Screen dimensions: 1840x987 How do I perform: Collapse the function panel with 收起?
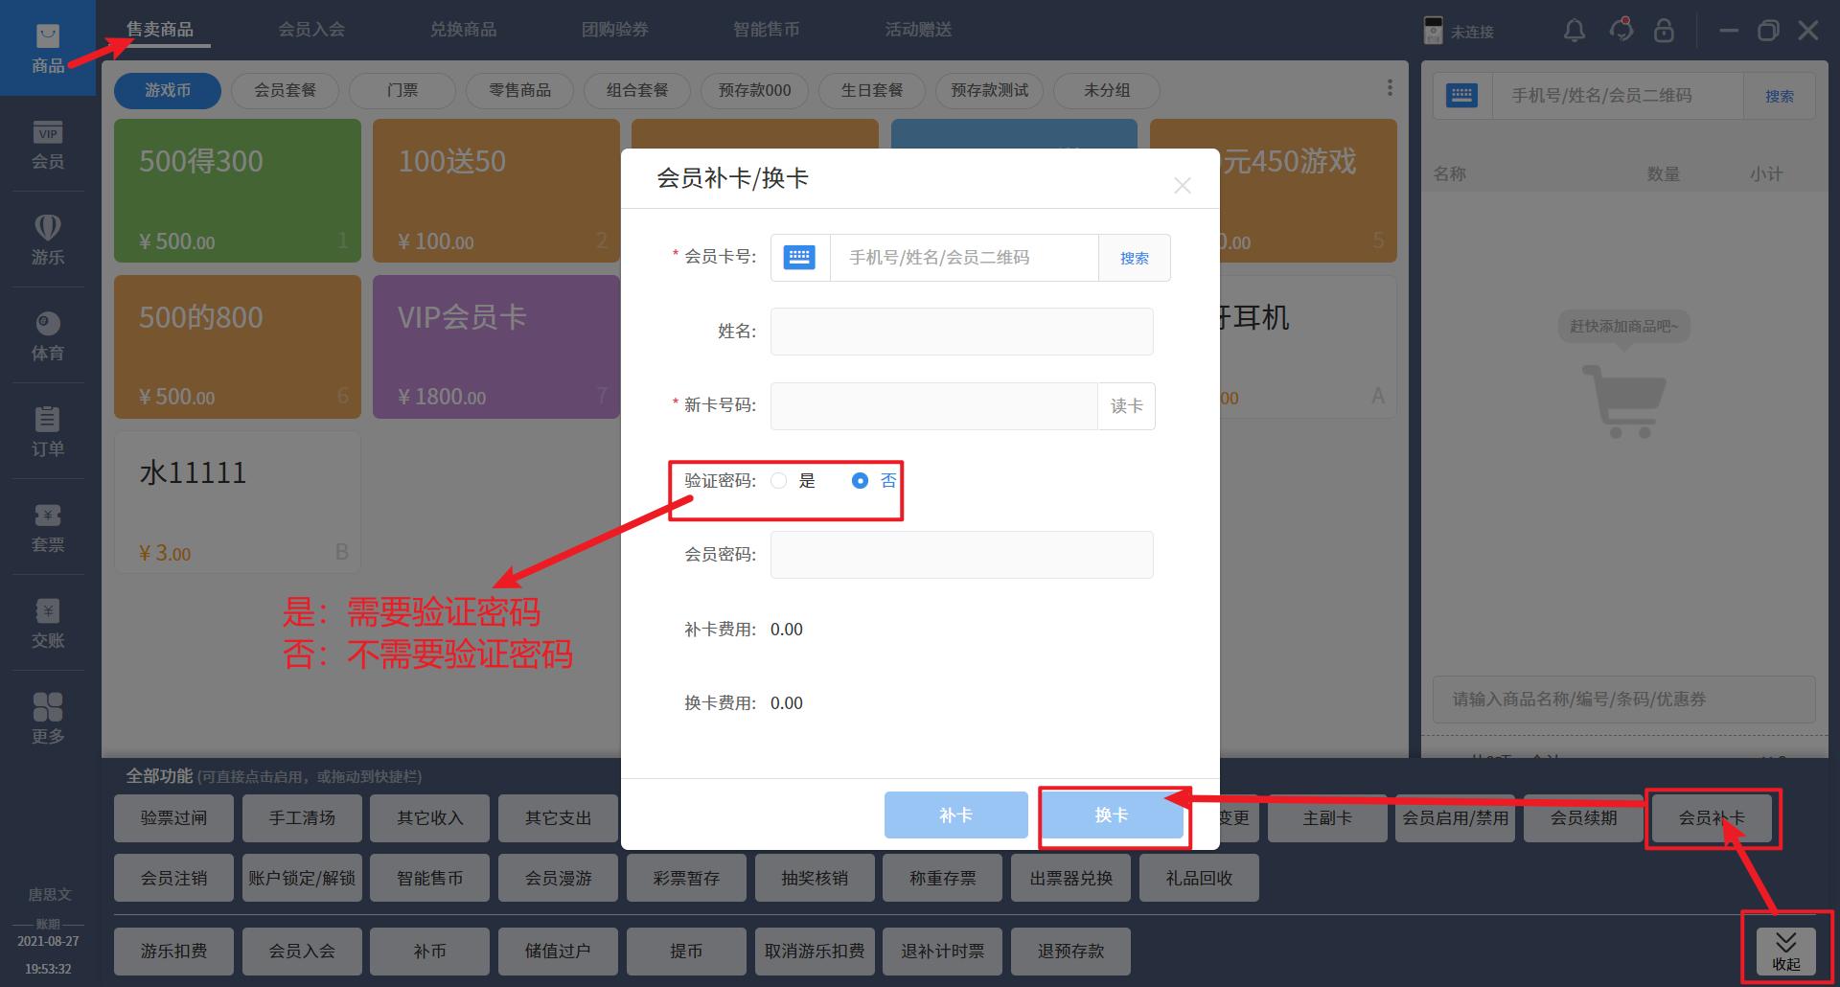(1786, 950)
